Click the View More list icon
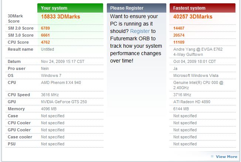The width and height of the screenshot is (241, 162). [213, 156]
